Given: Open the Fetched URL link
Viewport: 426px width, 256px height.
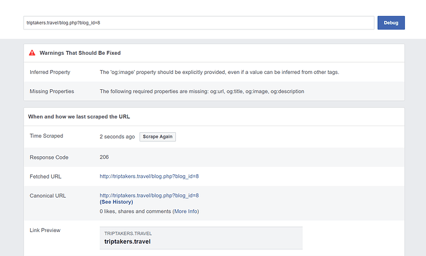Looking at the screenshot, I should [149, 177].
